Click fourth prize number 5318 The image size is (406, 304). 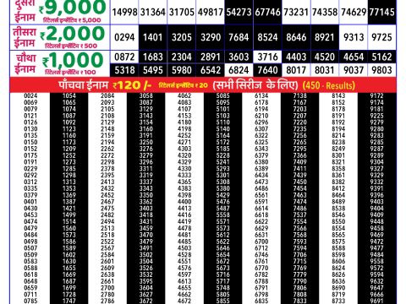[124, 70]
